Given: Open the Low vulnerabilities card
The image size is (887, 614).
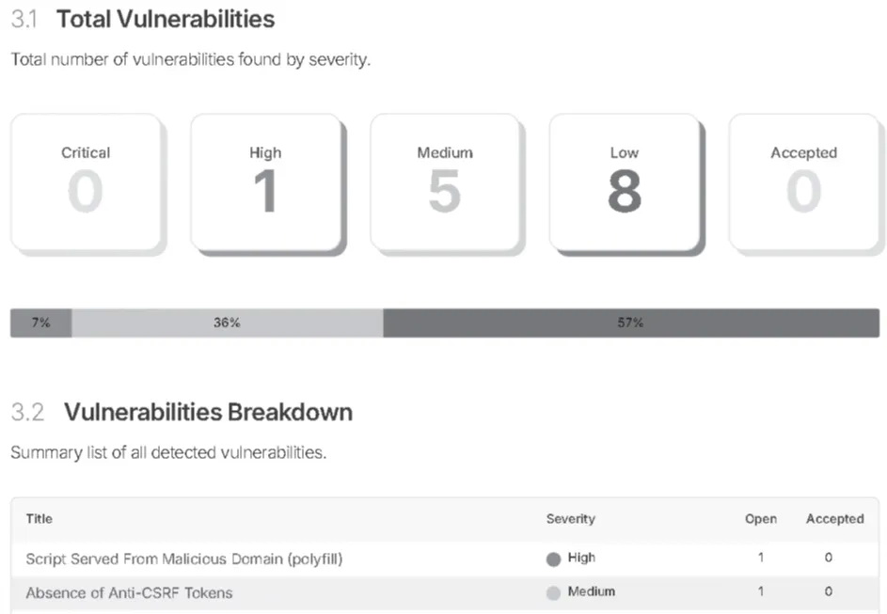Looking at the screenshot, I should click(x=625, y=182).
